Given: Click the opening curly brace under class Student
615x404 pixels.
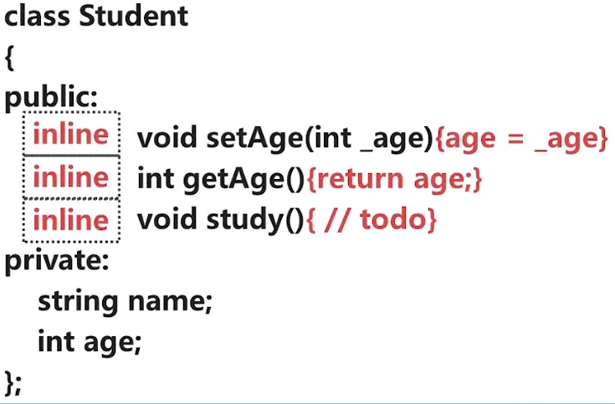Looking at the screenshot, I should click(x=10, y=59).
